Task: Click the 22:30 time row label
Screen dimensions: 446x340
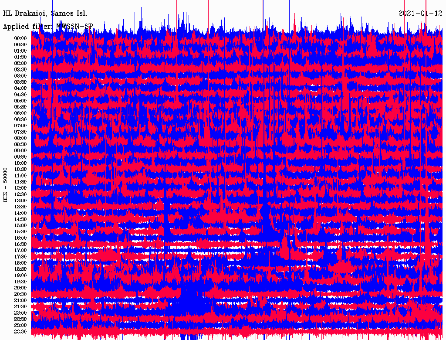Action: pos(20,319)
